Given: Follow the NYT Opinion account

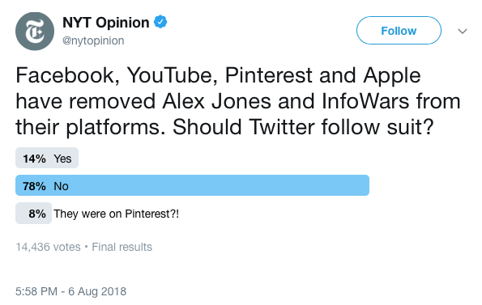Looking at the screenshot, I should [x=399, y=31].
